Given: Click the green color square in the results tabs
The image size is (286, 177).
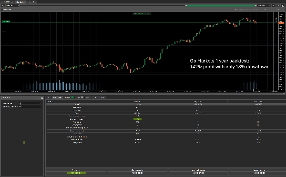Looking at the screenshot, I should pyautogui.click(x=72, y=98).
